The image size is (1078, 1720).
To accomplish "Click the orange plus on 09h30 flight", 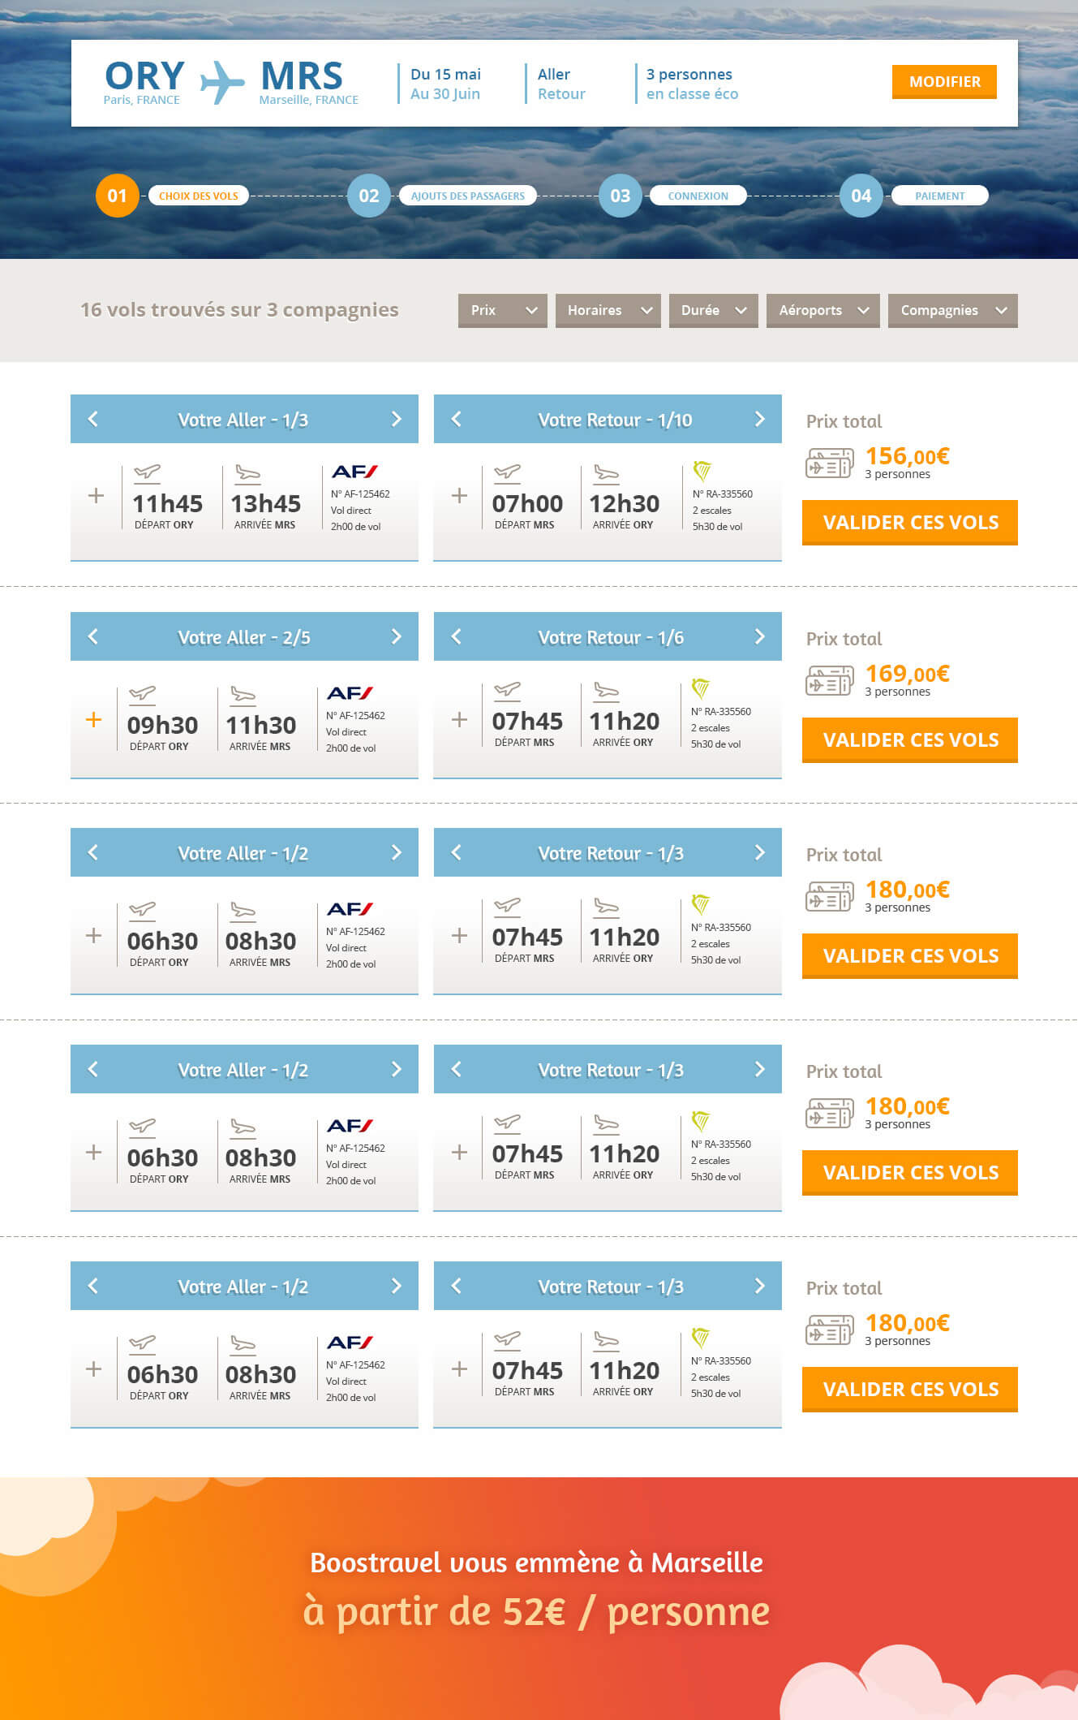I will point(94,719).
